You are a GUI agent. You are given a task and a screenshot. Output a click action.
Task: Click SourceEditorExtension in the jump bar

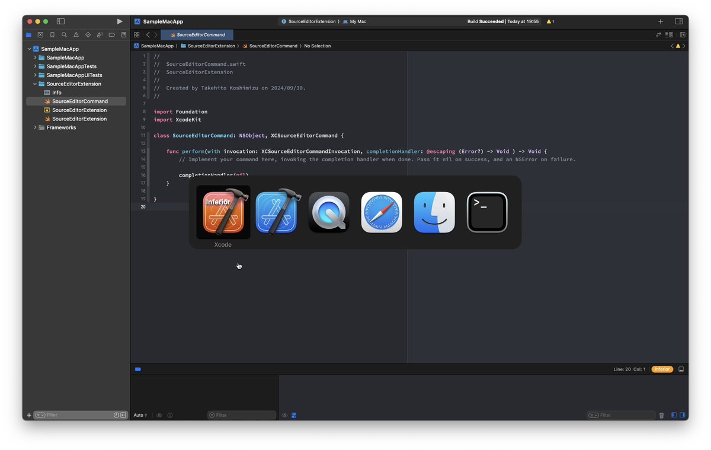pyautogui.click(x=207, y=46)
